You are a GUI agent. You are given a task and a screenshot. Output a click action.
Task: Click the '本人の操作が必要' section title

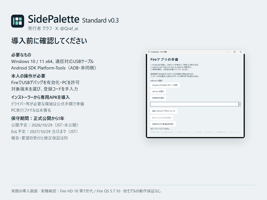[28, 76]
